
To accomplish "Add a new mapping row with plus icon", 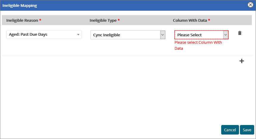I will coord(242,61).
